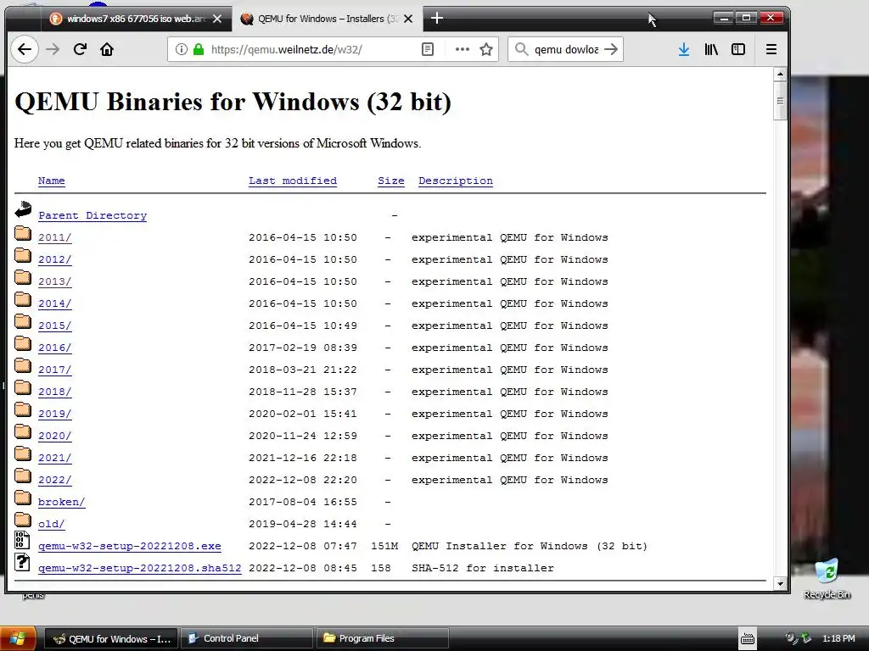Switch to Control Panel taskbar button
This screenshot has width=869, height=651.
[247, 639]
